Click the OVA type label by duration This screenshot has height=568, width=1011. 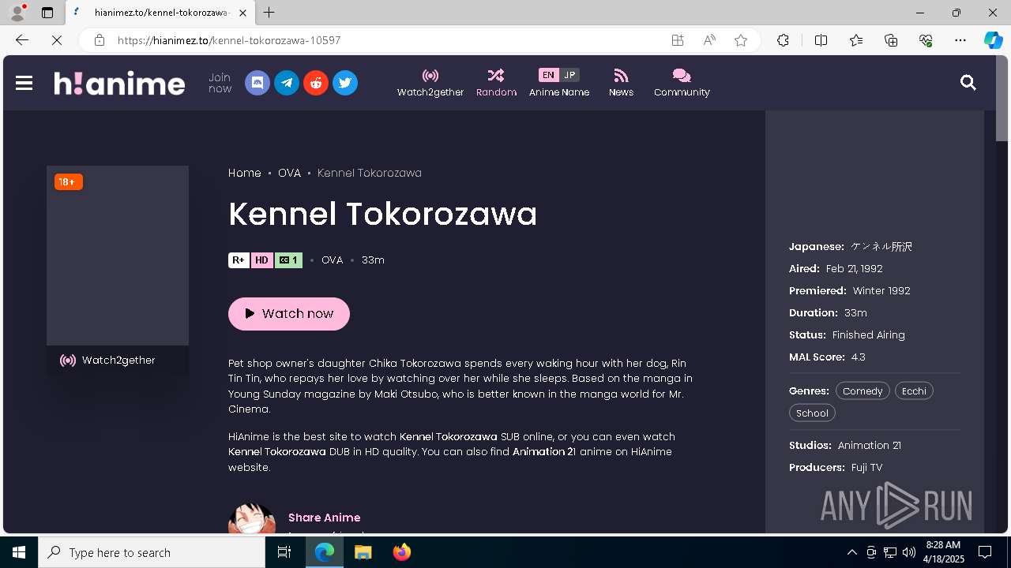coord(332,260)
